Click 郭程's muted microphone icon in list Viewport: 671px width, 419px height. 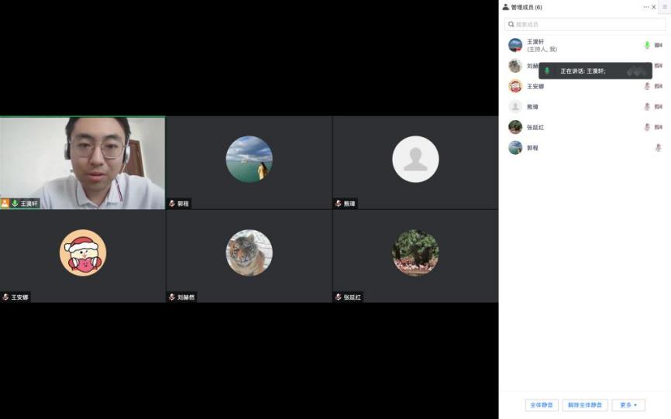click(x=658, y=147)
